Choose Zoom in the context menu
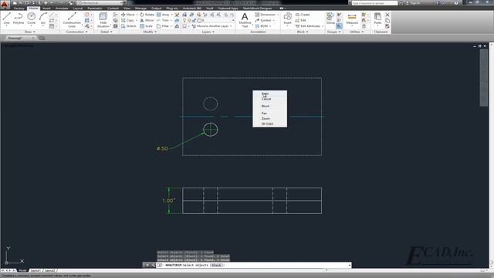This screenshot has height=278, width=494. tap(269, 118)
